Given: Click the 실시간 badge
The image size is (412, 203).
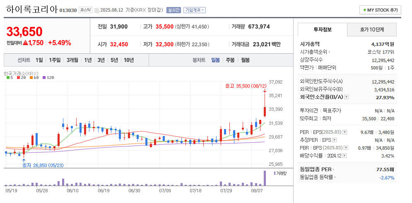Looking at the screenshot, I should [173, 10].
